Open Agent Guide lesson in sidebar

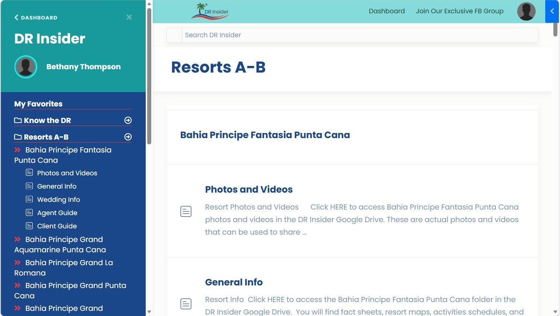click(x=57, y=213)
